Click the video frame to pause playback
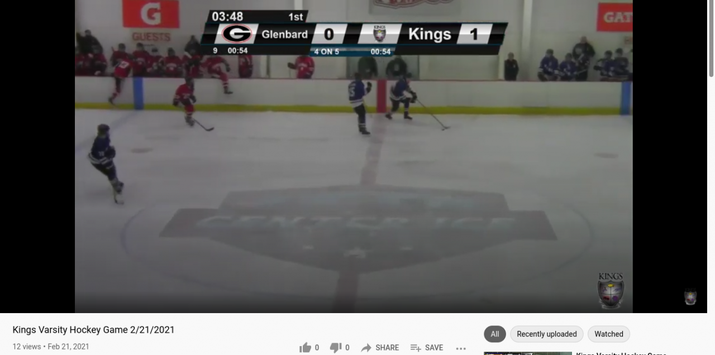 pyautogui.click(x=354, y=156)
